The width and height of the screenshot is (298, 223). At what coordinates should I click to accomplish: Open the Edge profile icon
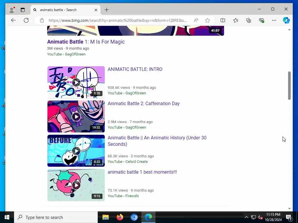[12, 10]
